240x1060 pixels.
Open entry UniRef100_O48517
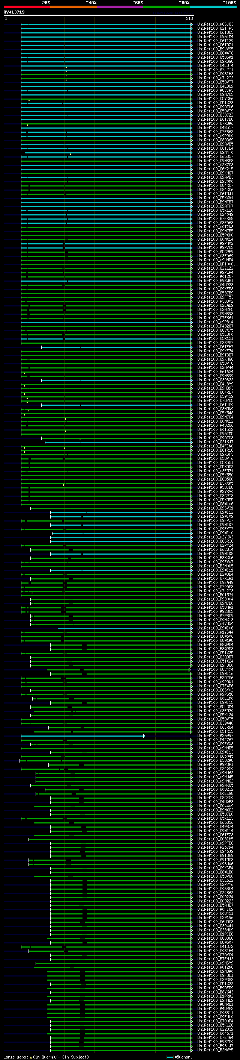[215, 127]
